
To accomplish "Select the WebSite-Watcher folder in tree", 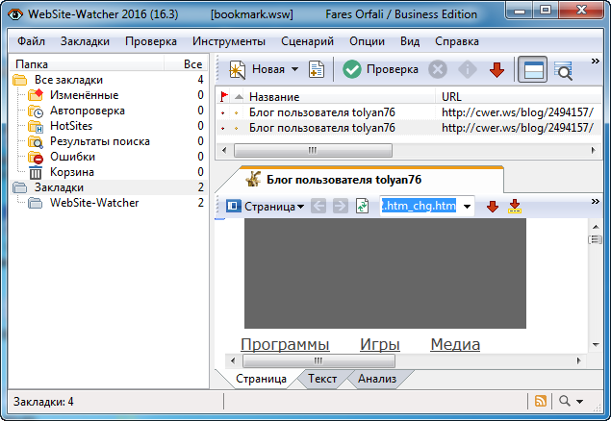I will pyautogui.click(x=93, y=203).
